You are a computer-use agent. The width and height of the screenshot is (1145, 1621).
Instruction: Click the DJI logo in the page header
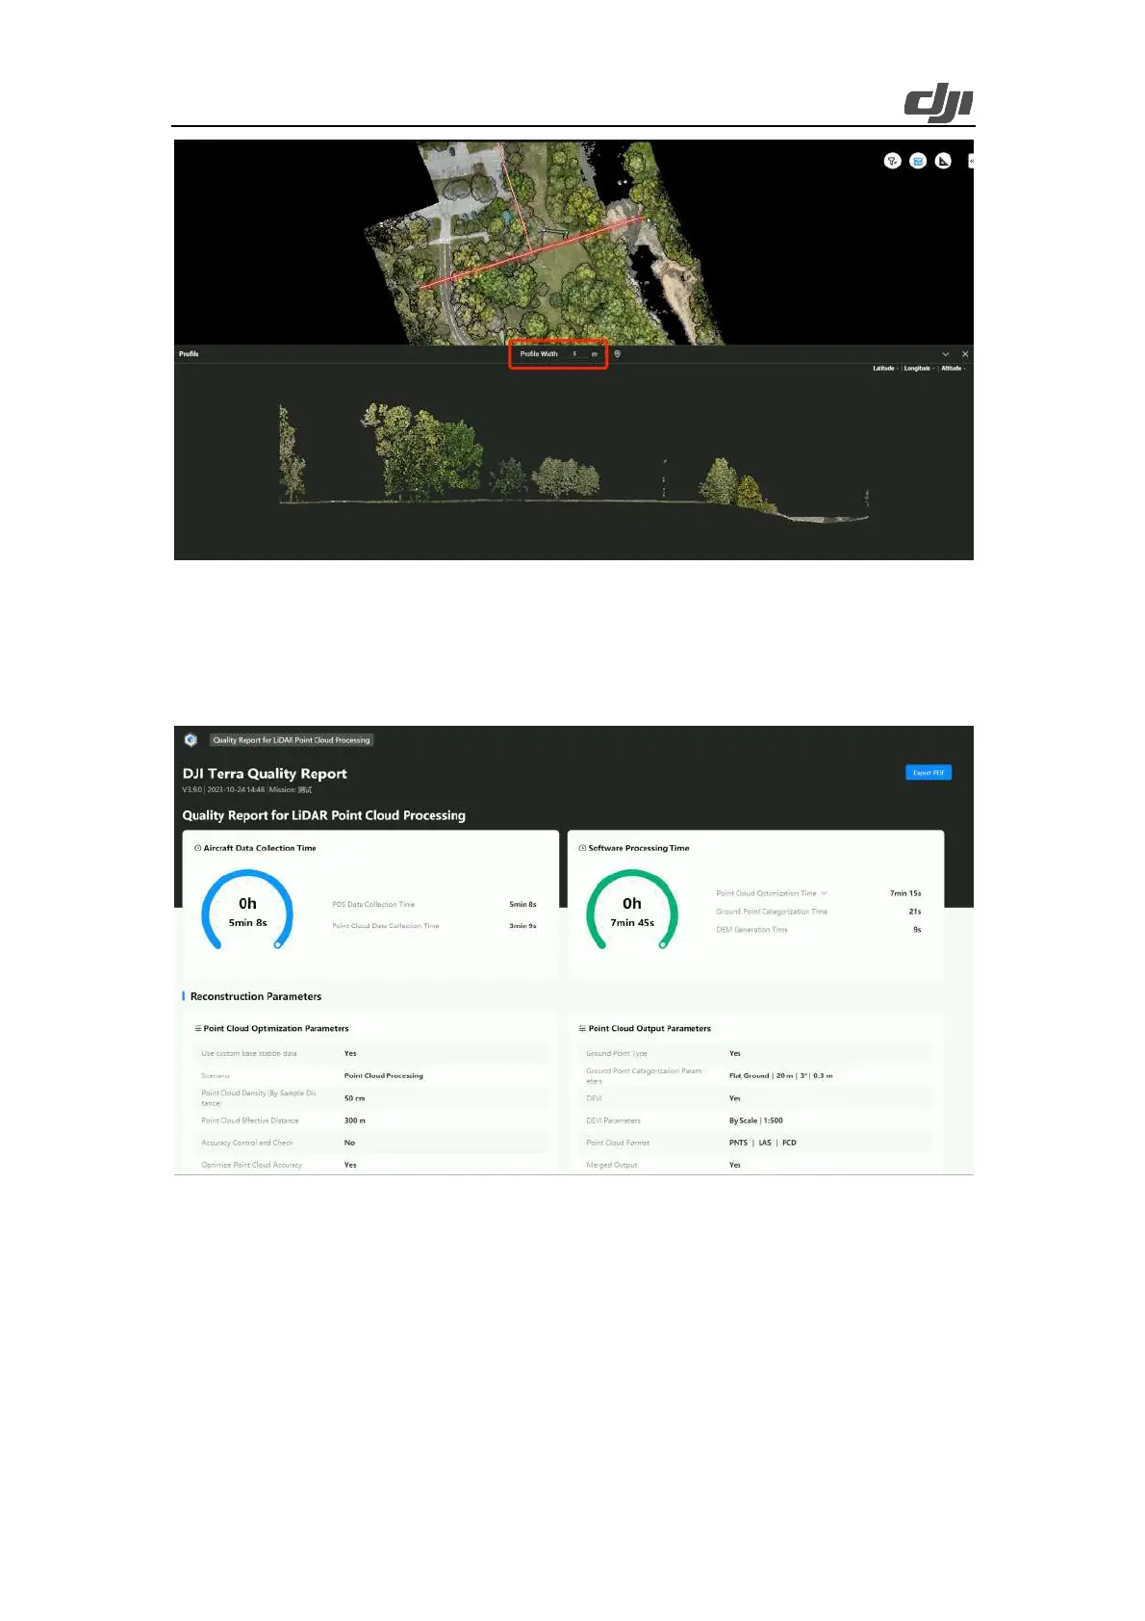tap(939, 103)
